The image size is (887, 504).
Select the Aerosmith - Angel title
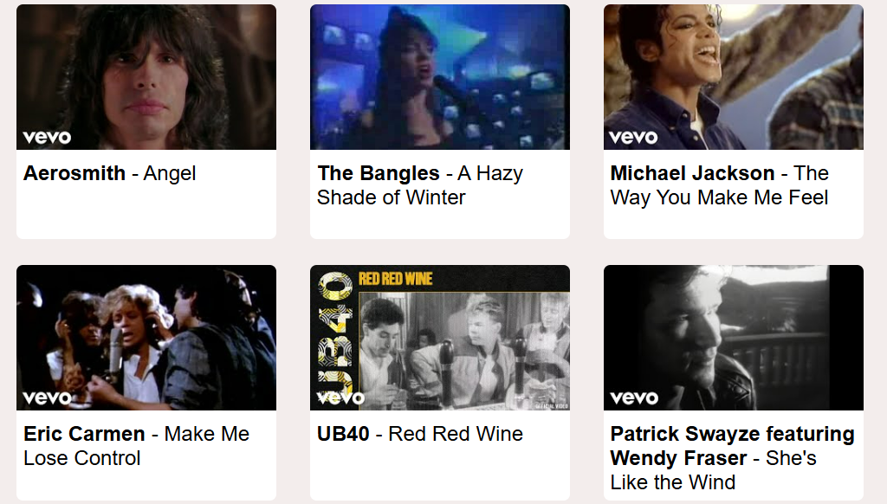110,173
